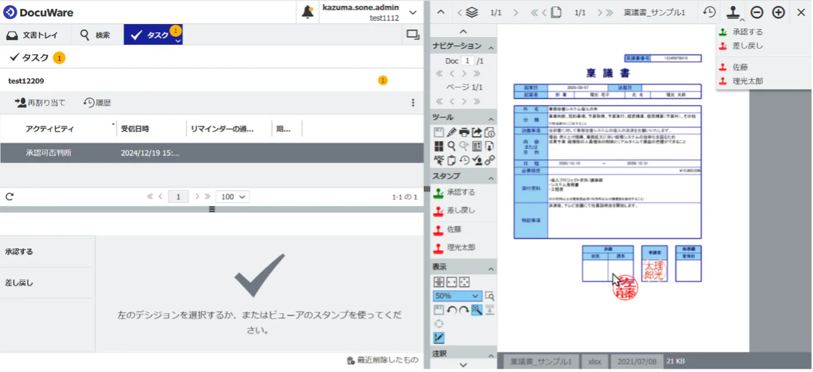813x372 pixels.
Task: Click the zoom in plus icon in viewer toolbar
Action: [x=778, y=12]
